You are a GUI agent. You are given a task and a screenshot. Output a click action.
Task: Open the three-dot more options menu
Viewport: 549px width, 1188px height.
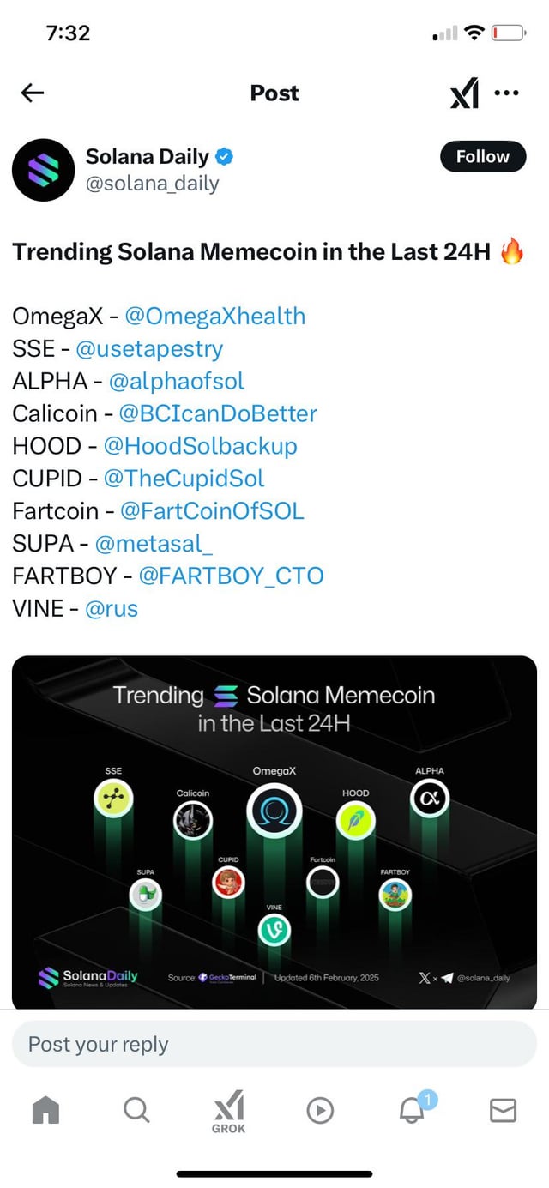pyautogui.click(x=507, y=93)
